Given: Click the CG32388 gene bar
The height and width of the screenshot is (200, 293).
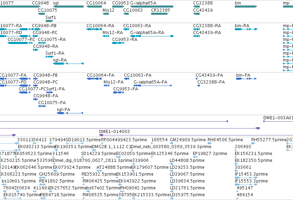Looking at the screenshot, I should [x=197, y=7].
